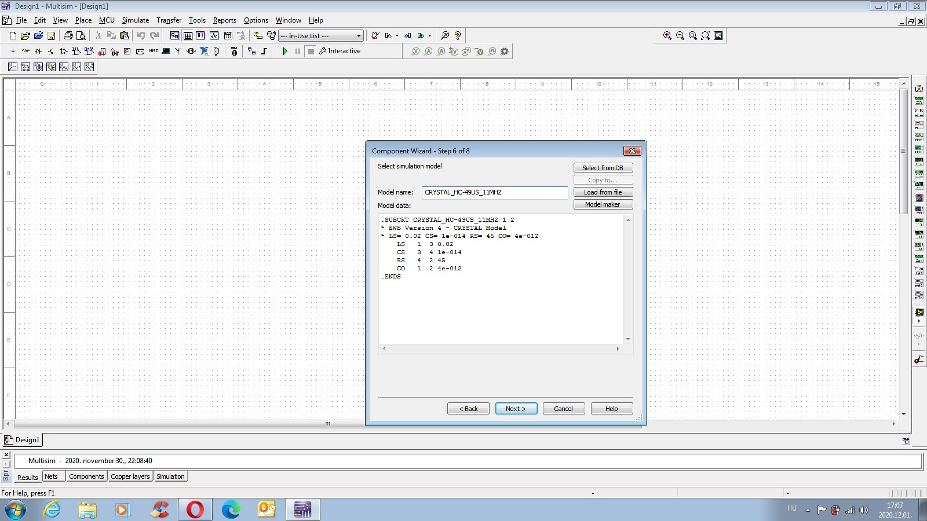Click Select from DB in wizard
Screen dimensions: 927x521
[603, 168]
